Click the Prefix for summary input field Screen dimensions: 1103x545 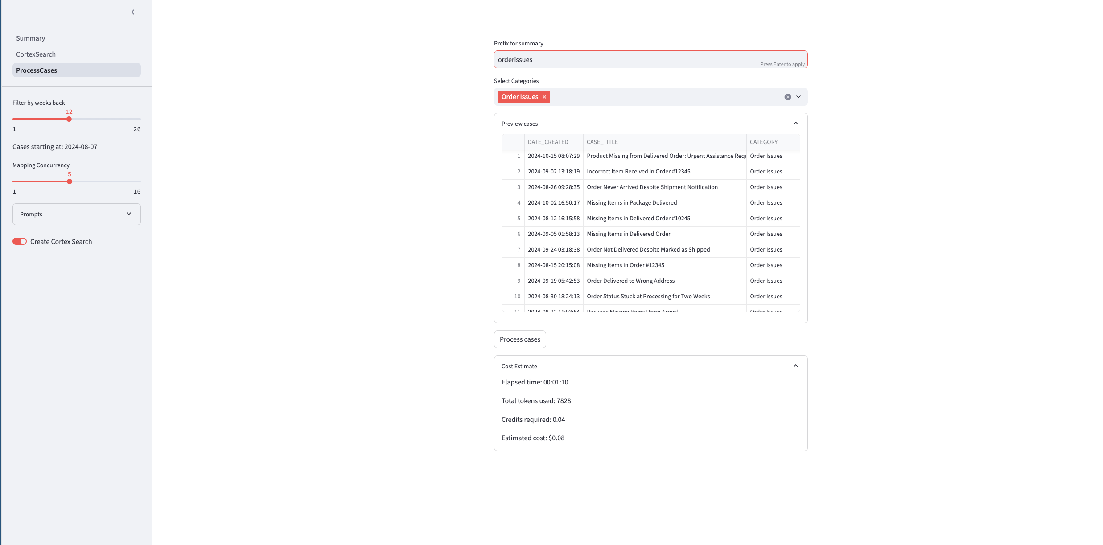click(x=624, y=59)
